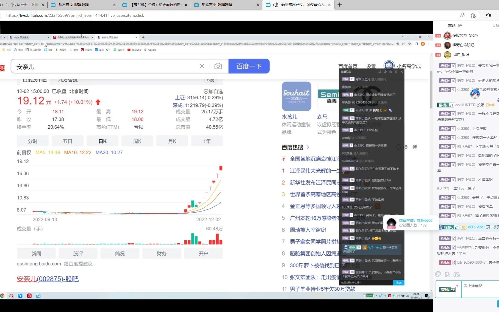Open a new tab in outer browser
Viewport: 499px width, 312px height.
tap(339, 5)
